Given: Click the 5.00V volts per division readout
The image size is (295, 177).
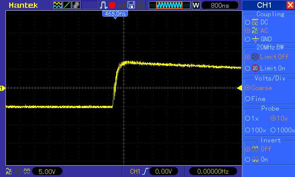Looking at the screenshot, I should pos(47,171).
